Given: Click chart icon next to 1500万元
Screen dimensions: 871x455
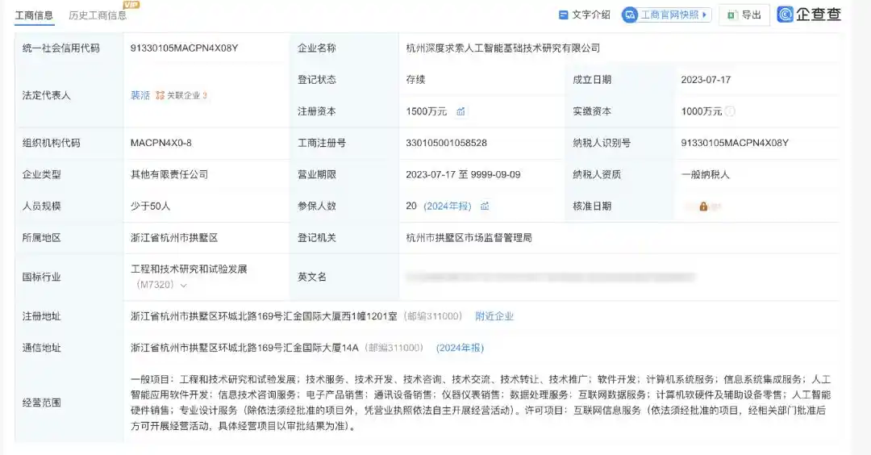Looking at the screenshot, I should (461, 111).
